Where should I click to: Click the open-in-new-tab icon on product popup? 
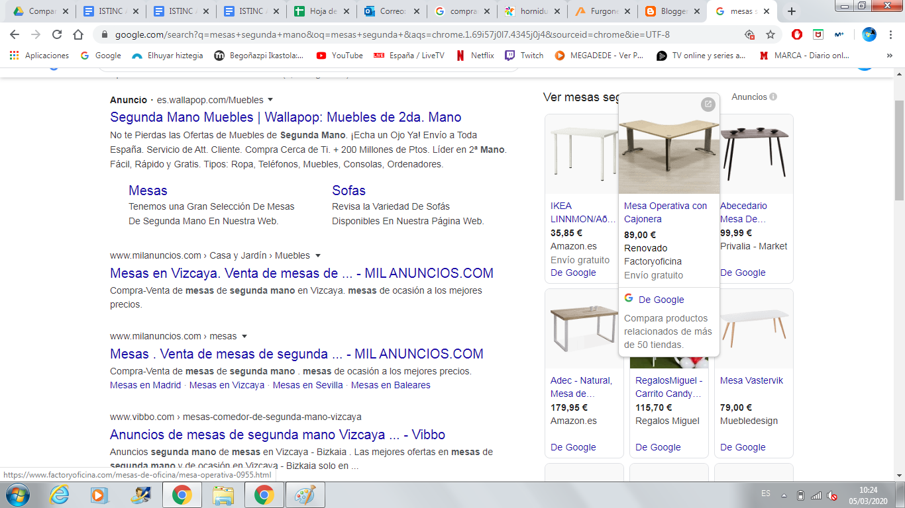coord(708,104)
